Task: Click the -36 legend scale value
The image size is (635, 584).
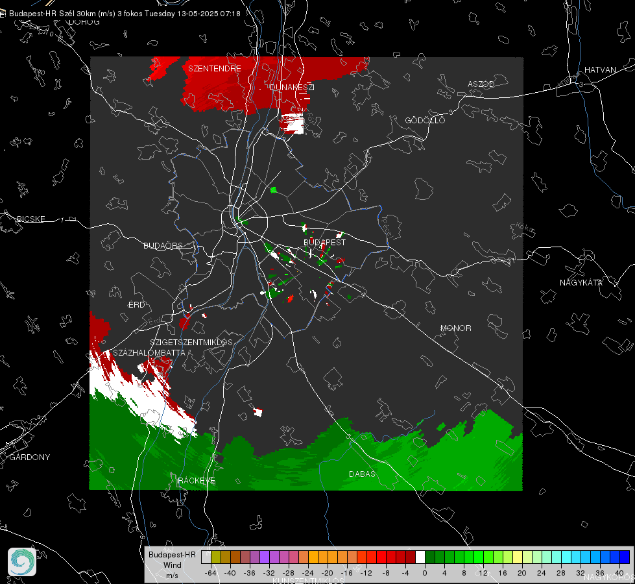Action: point(250,573)
